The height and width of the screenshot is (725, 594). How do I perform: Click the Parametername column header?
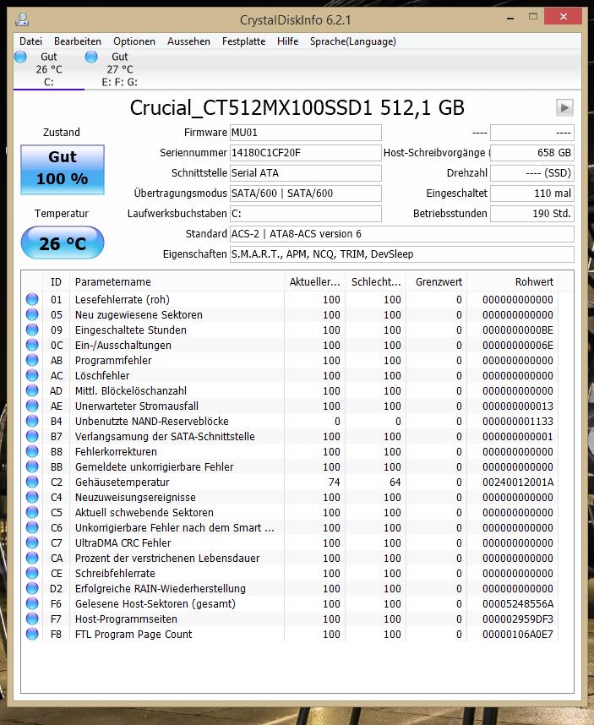pyautogui.click(x=176, y=282)
